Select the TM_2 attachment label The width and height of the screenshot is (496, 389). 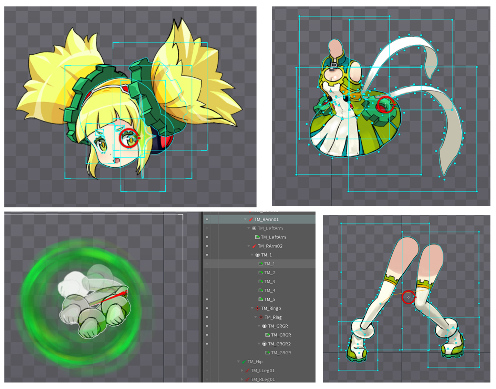(x=270, y=273)
